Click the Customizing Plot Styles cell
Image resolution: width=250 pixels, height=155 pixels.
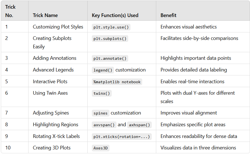point(58,27)
